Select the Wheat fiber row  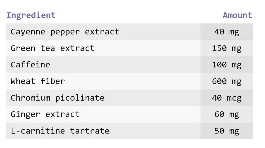129,81
